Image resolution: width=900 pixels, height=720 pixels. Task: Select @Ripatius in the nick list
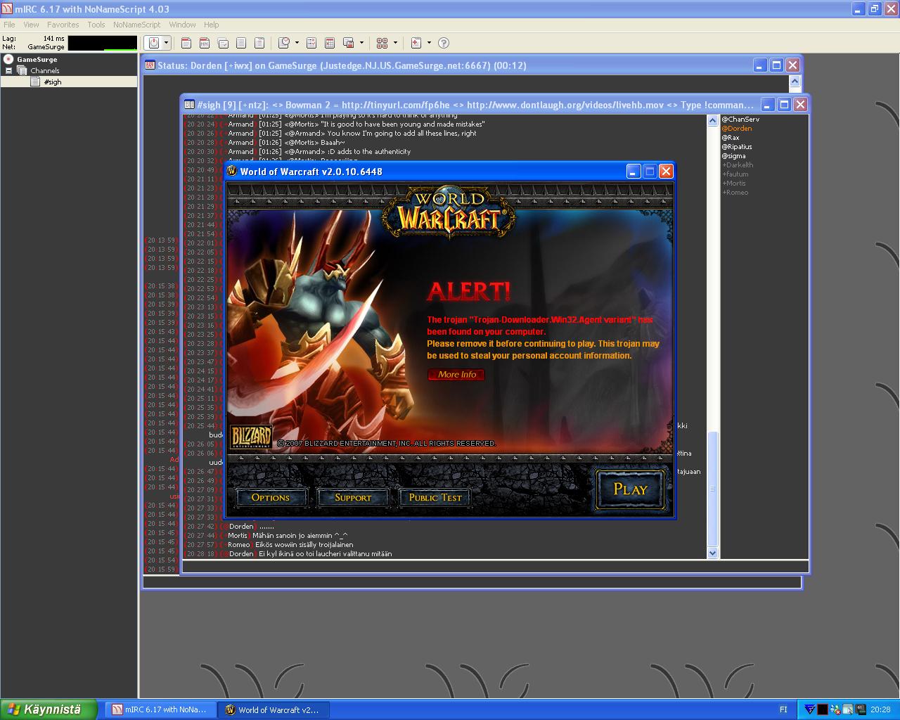(737, 147)
